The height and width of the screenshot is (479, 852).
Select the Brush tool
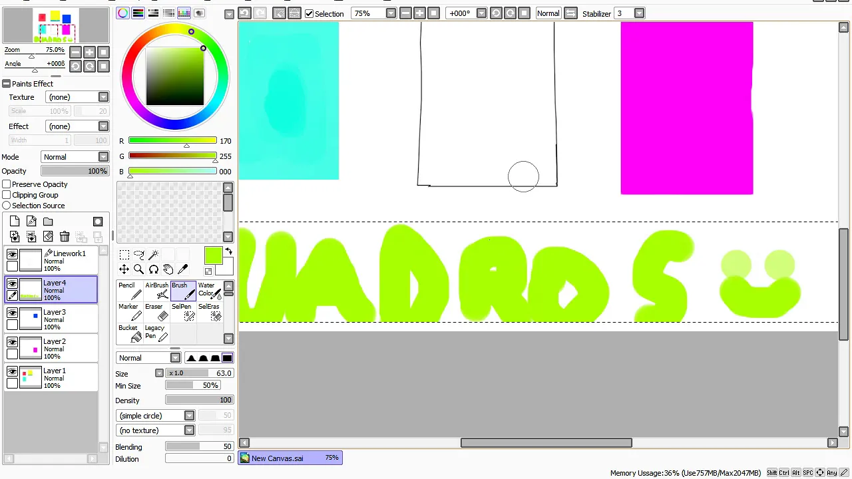point(183,291)
